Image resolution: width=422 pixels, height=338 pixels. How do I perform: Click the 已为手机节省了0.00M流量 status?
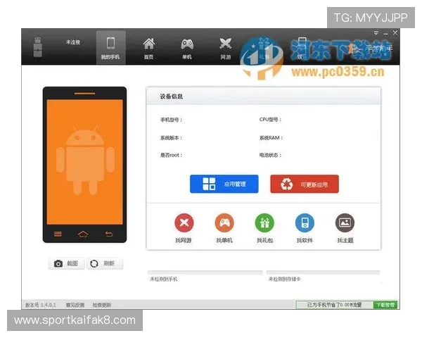click(x=334, y=305)
